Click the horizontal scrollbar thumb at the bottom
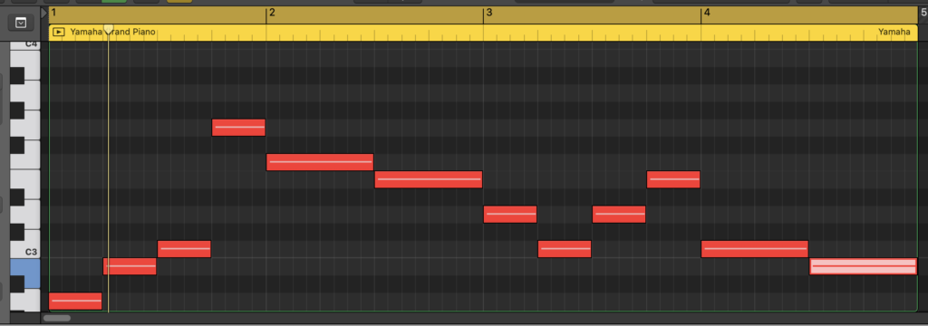928x326 pixels. [x=57, y=318]
